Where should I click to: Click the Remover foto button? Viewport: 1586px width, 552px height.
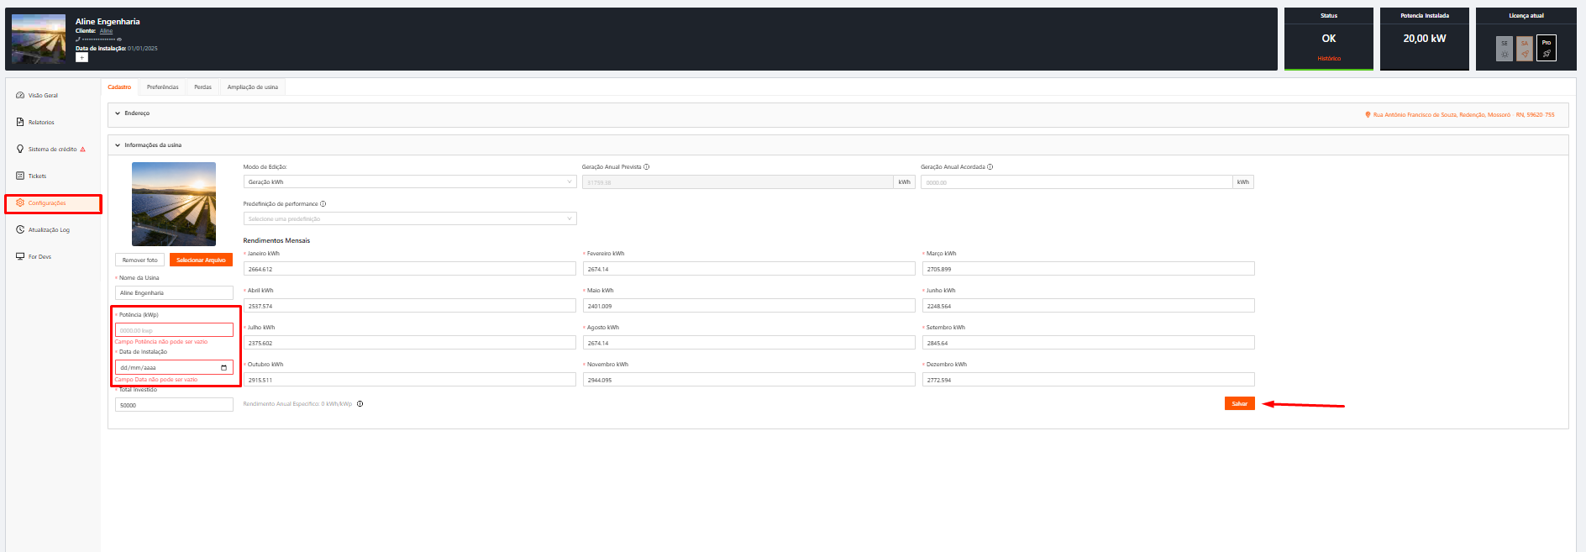pyautogui.click(x=140, y=260)
